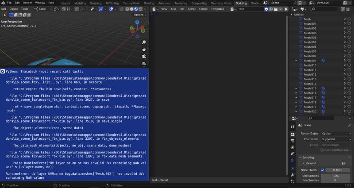Create a new scene copy icon

(300, 3)
